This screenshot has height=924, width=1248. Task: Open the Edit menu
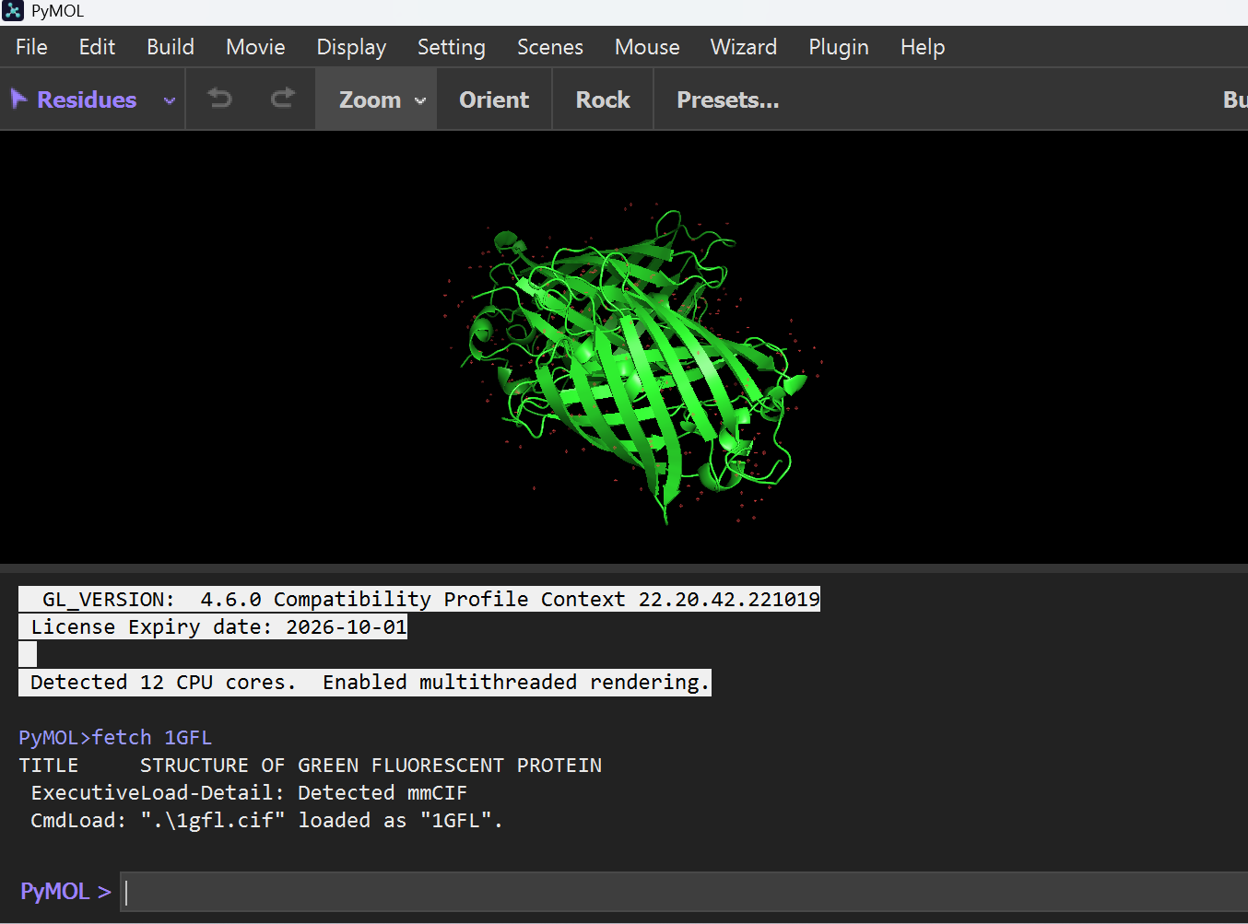point(97,47)
